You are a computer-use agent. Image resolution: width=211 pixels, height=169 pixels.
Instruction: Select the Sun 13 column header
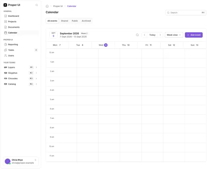(x=195, y=45)
